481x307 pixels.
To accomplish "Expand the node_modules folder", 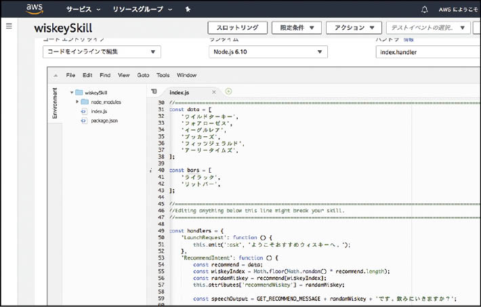I will pos(77,102).
